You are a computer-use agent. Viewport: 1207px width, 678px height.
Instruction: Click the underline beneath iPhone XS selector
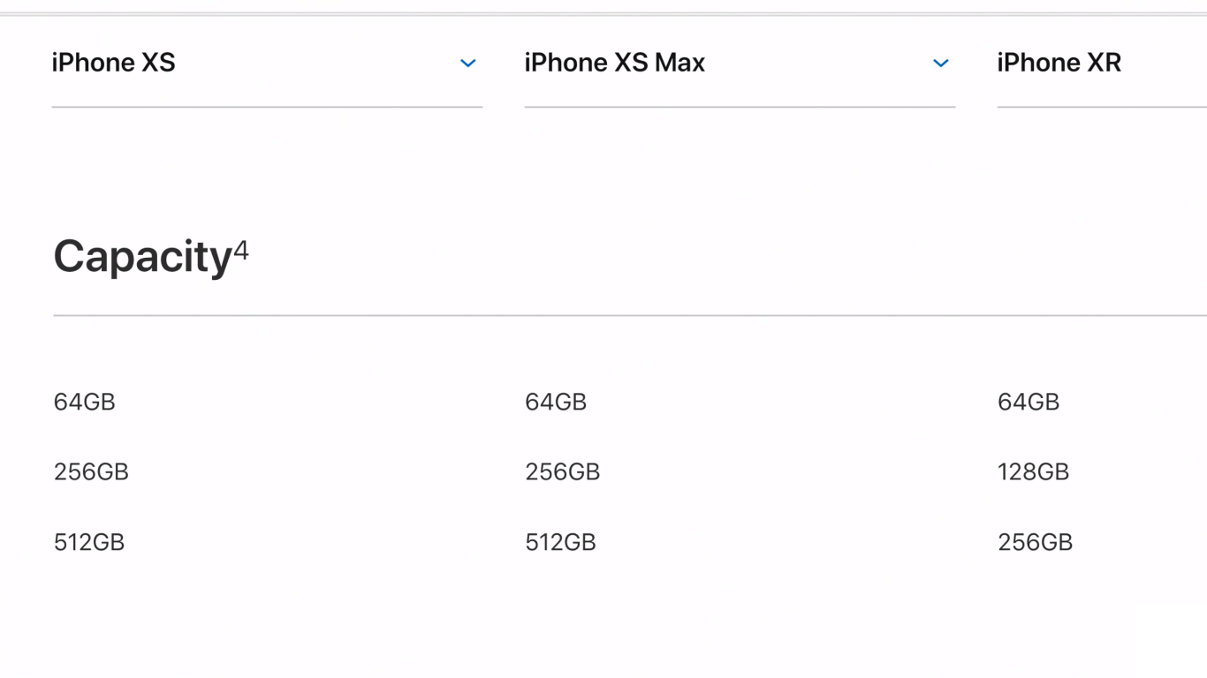[x=267, y=107]
